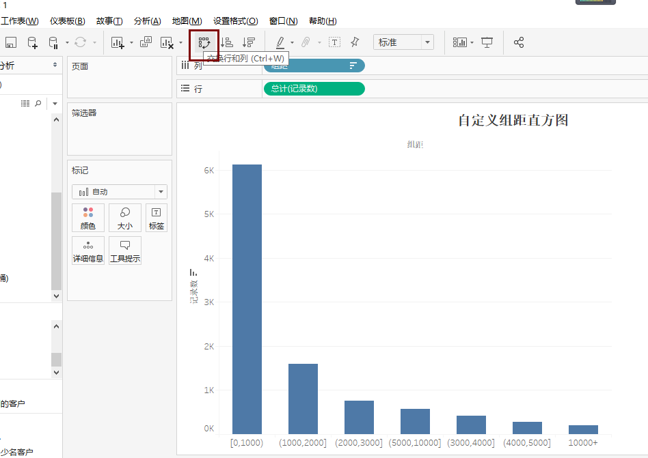Expand the Show/hide cards dropdown arrow
648x458 pixels.
point(472,42)
